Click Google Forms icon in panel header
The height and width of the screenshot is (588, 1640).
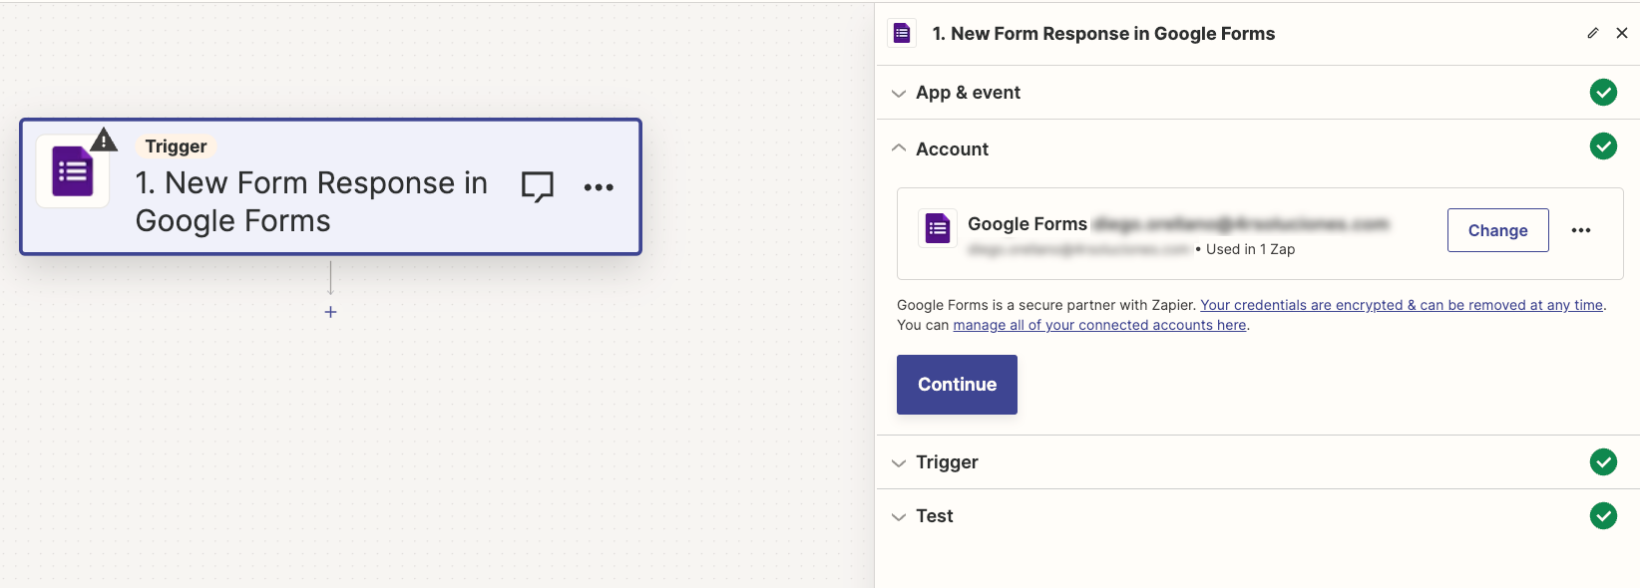click(x=902, y=33)
